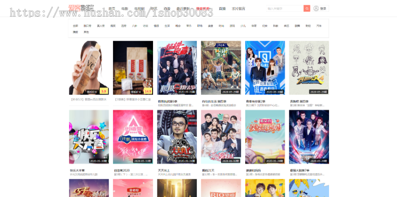Select the 全部 category filter
This screenshot has width=397, height=197.
tap(75, 26)
